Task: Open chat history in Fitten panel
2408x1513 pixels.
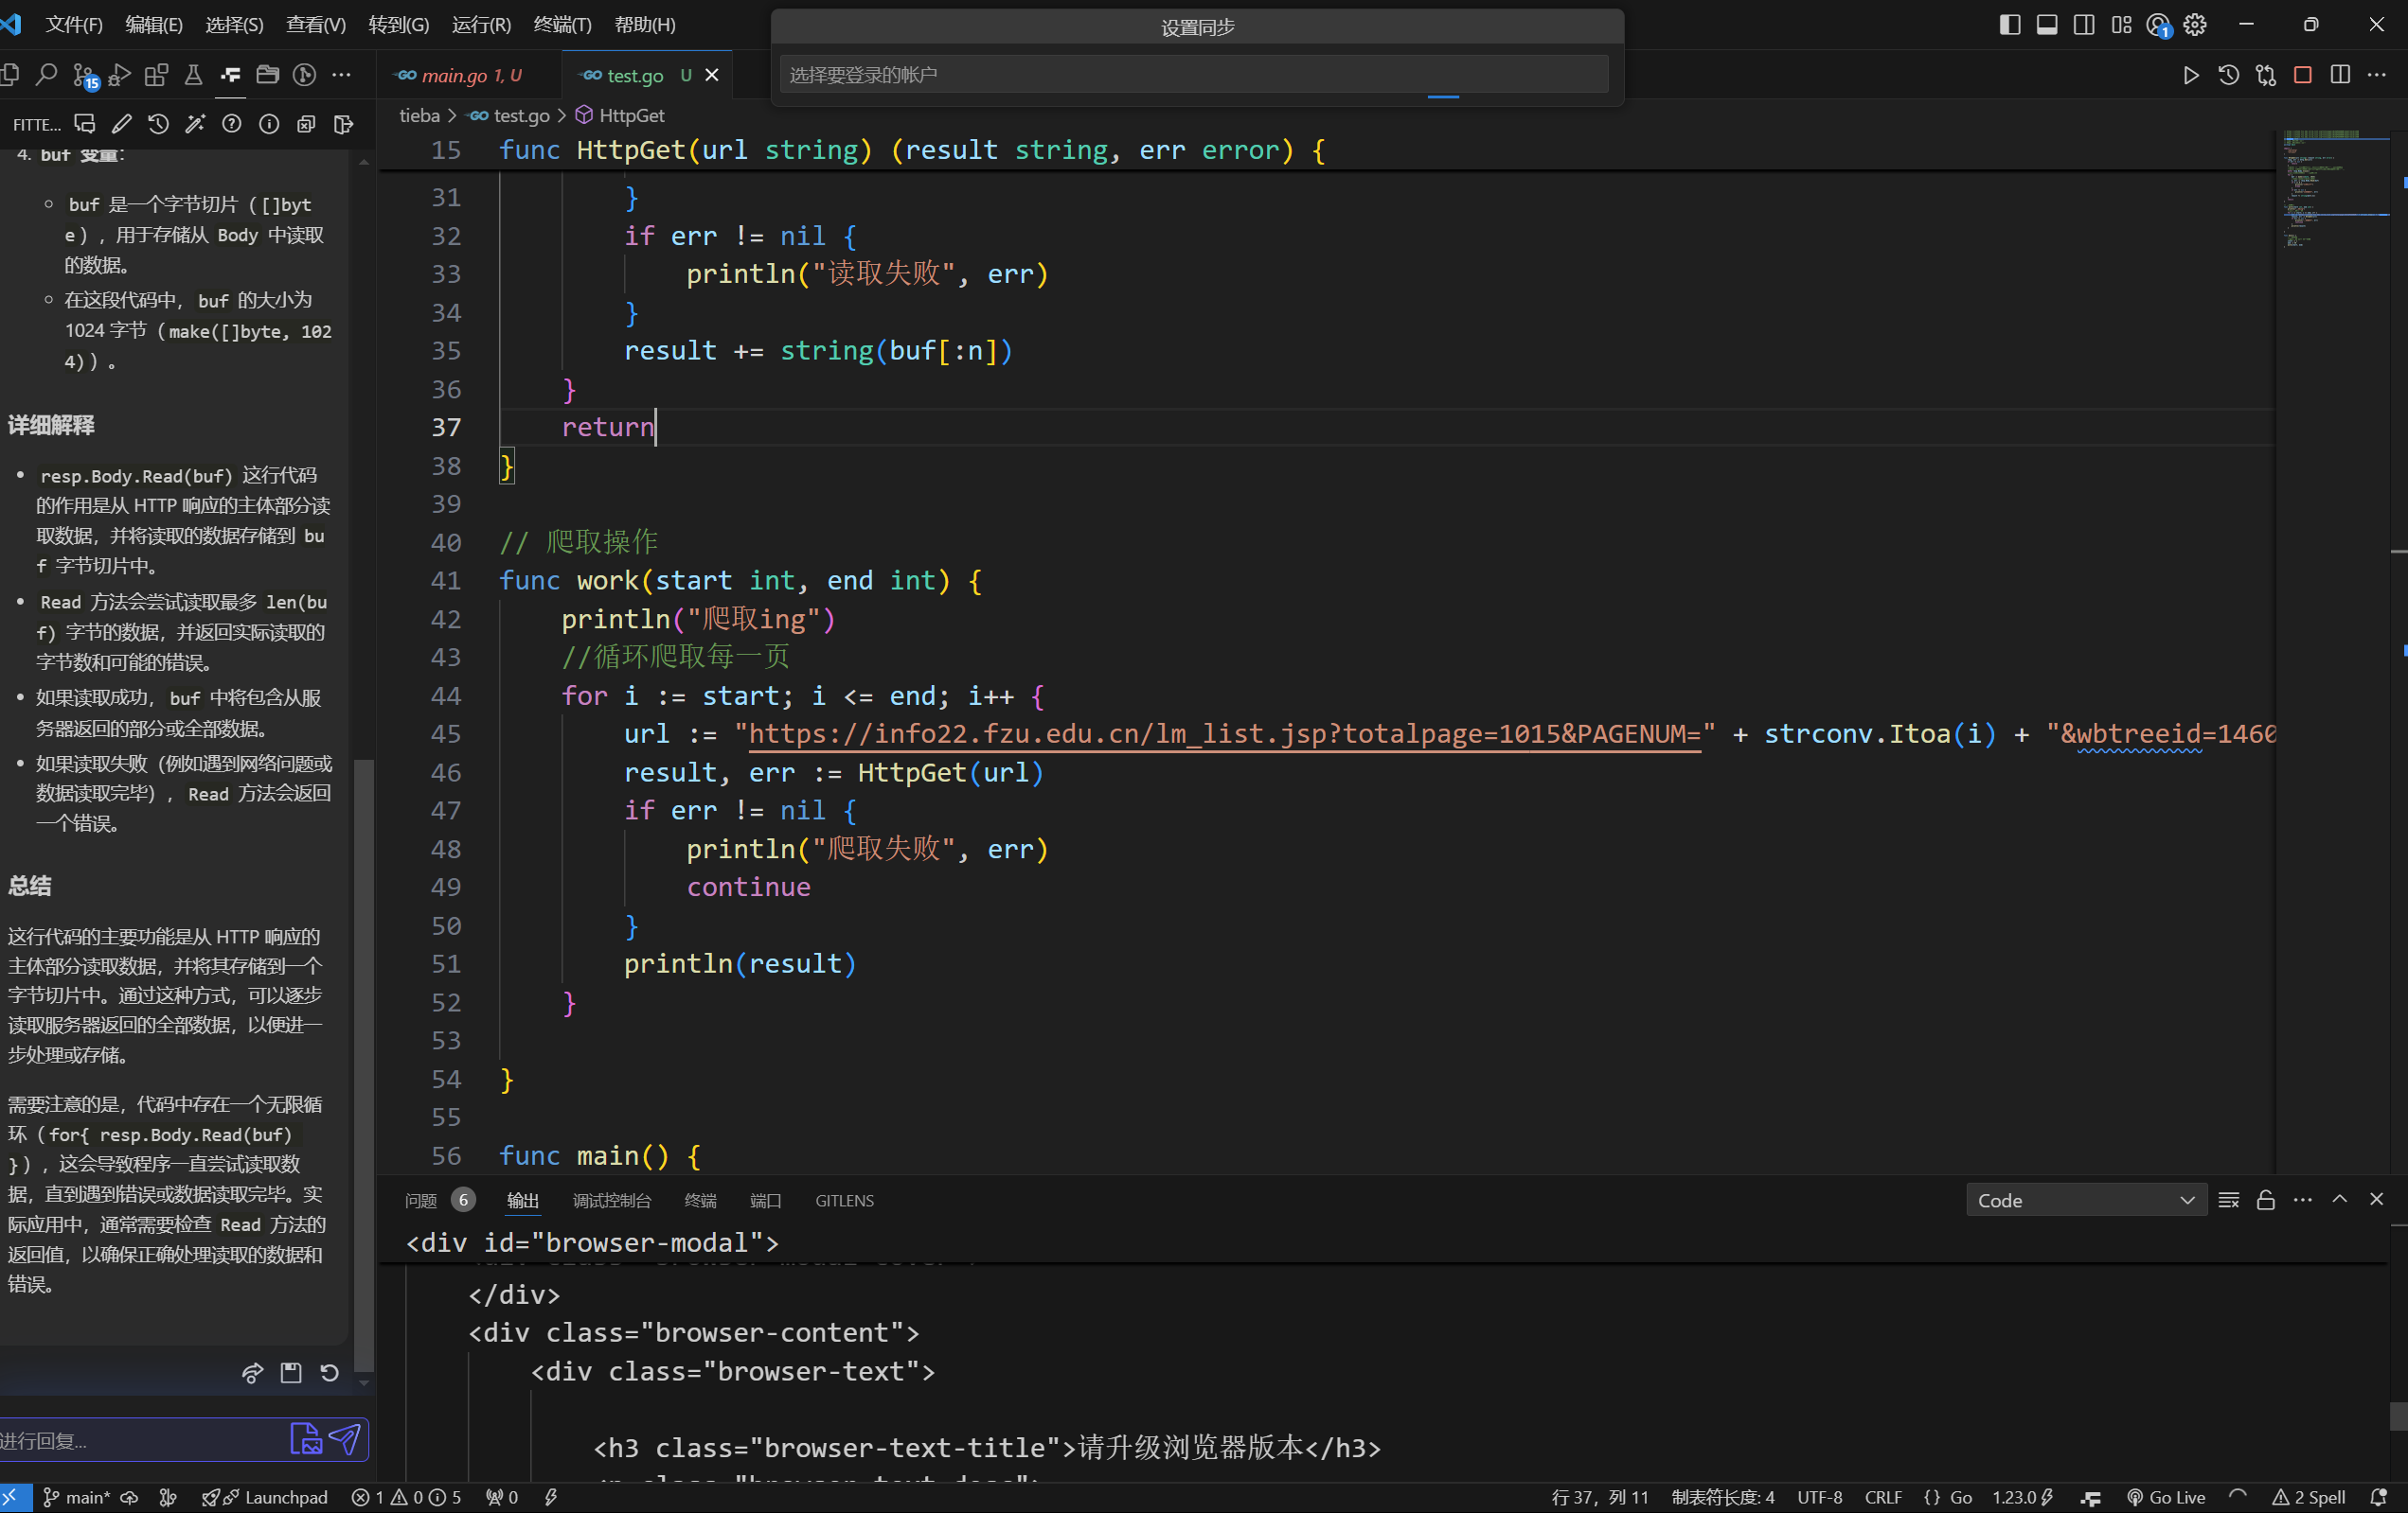Action: pos(159,124)
